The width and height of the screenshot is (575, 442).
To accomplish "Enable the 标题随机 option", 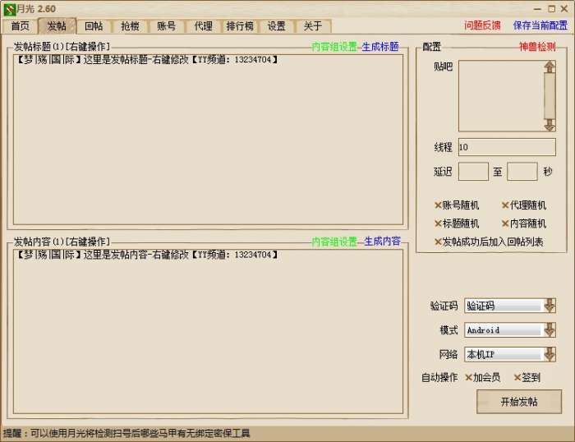I will pos(457,223).
